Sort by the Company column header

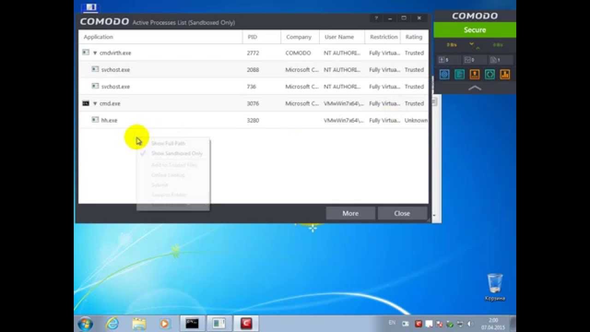click(x=300, y=37)
